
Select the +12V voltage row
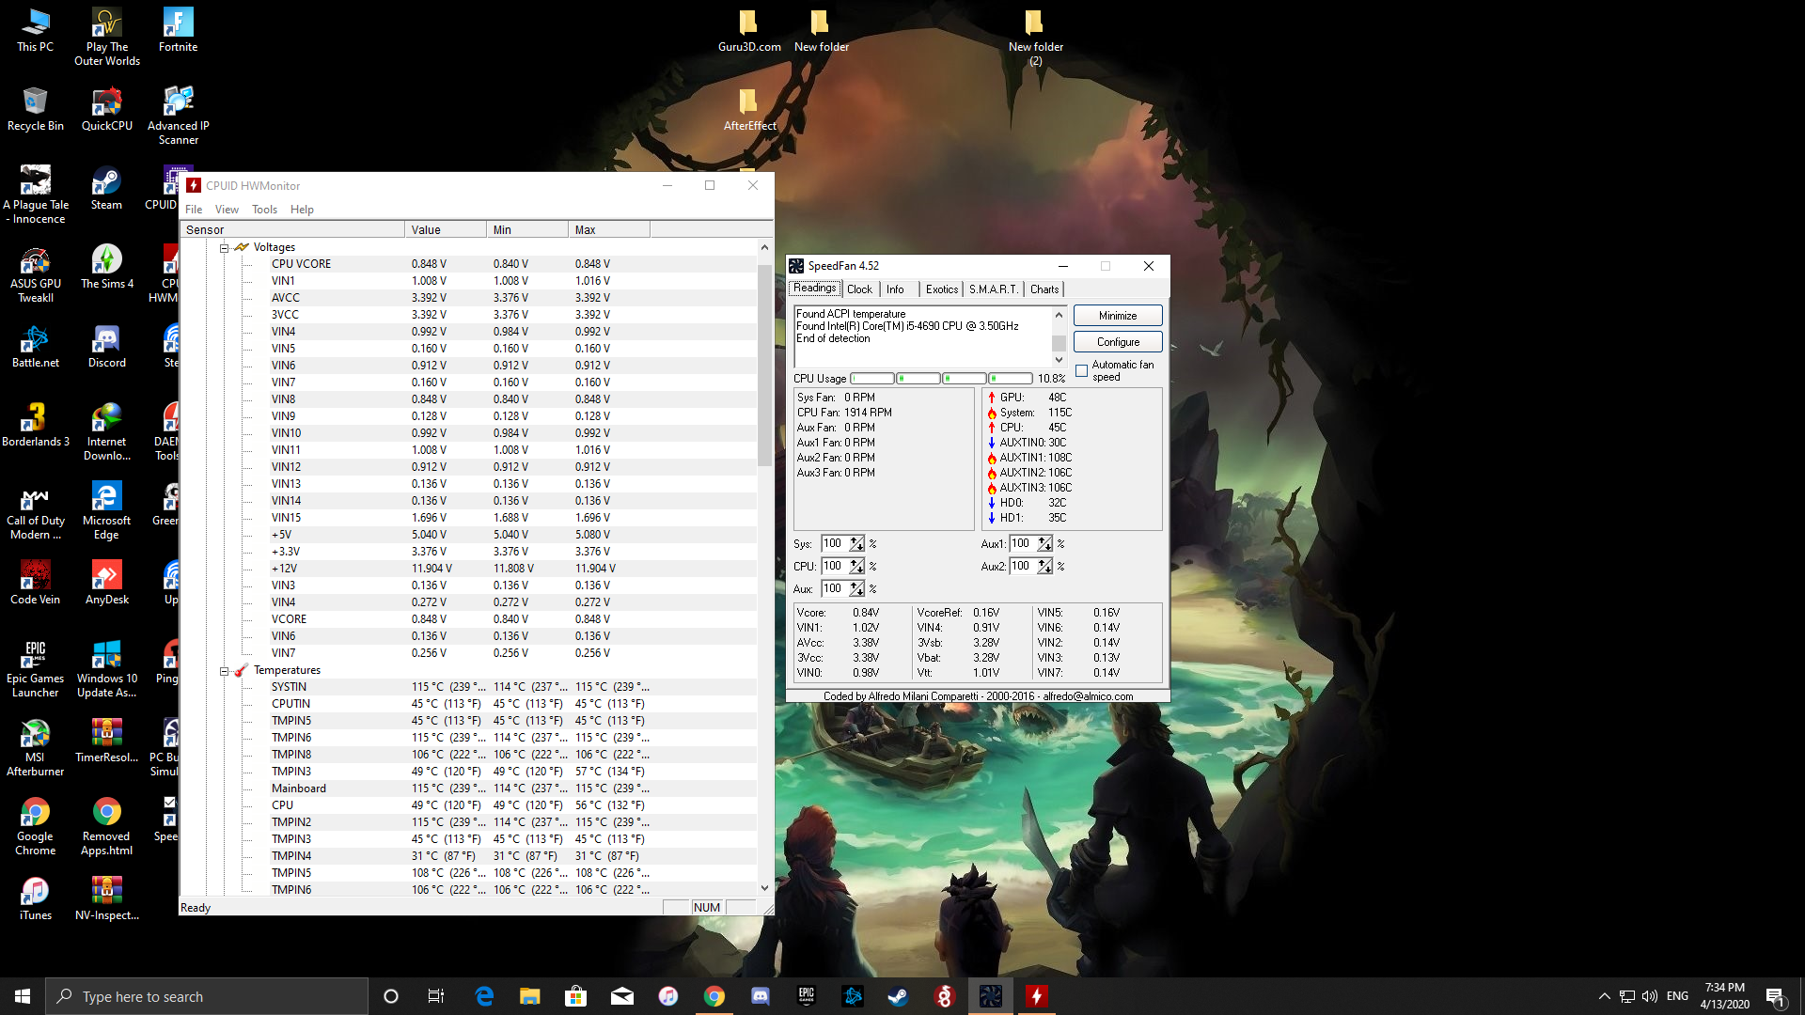pos(468,569)
